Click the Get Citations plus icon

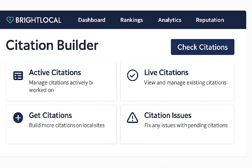pos(18,118)
